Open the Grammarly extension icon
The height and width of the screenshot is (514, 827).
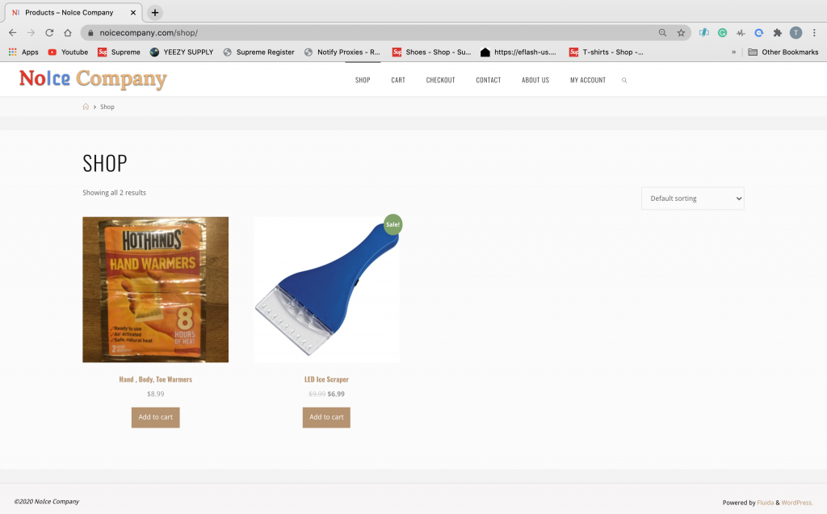click(x=722, y=33)
